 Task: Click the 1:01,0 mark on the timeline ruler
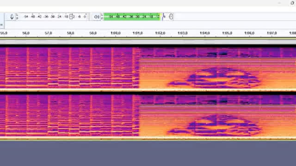click(x=138, y=33)
